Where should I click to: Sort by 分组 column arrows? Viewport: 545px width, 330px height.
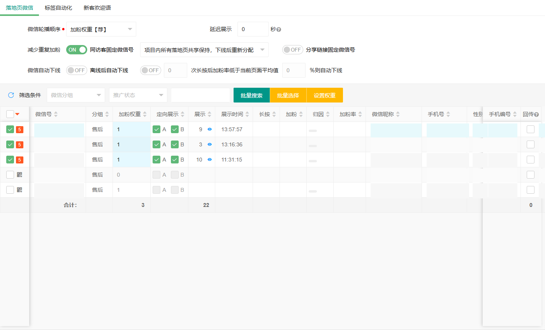[x=107, y=114]
